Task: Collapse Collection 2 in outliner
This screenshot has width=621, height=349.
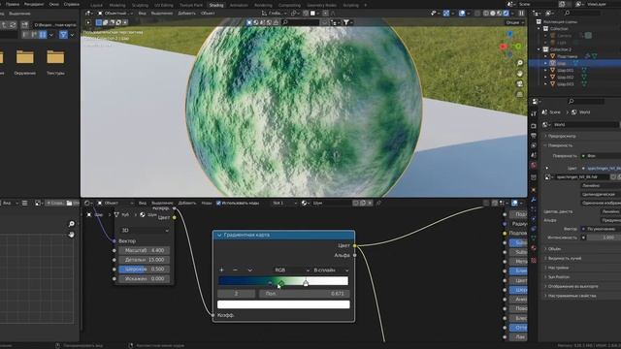Action: 539,49
